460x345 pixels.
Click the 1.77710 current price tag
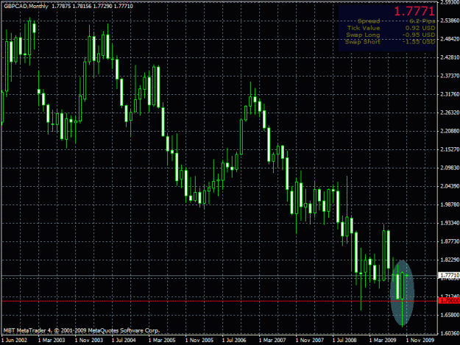click(448, 275)
